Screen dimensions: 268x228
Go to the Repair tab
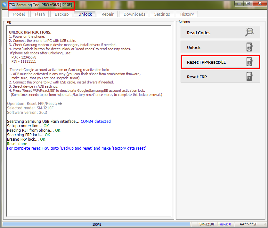[107, 14]
